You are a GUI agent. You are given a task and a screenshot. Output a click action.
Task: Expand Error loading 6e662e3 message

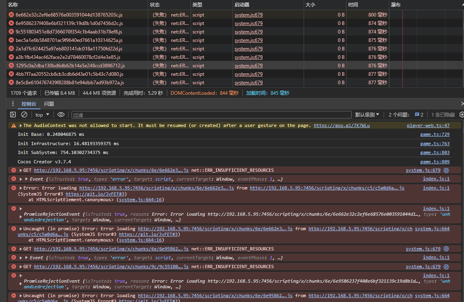coord(21,188)
